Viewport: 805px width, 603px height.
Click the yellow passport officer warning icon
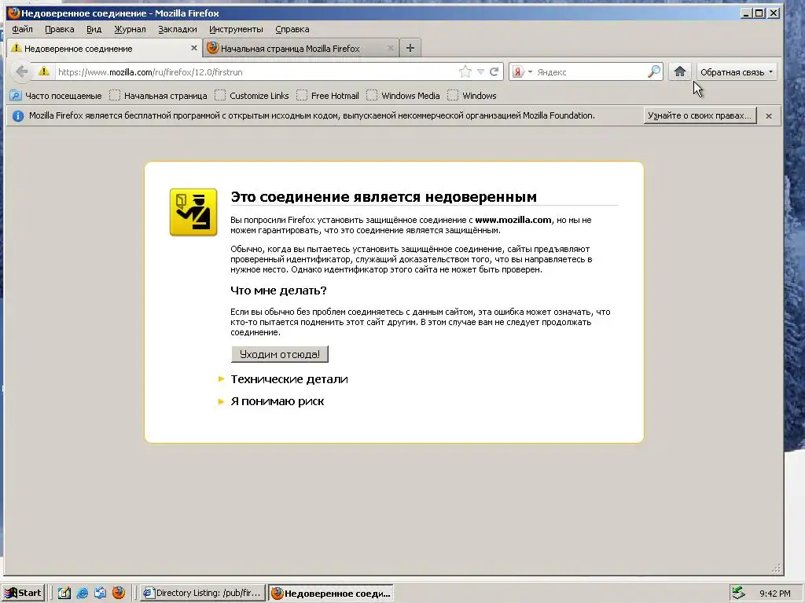coord(193,212)
